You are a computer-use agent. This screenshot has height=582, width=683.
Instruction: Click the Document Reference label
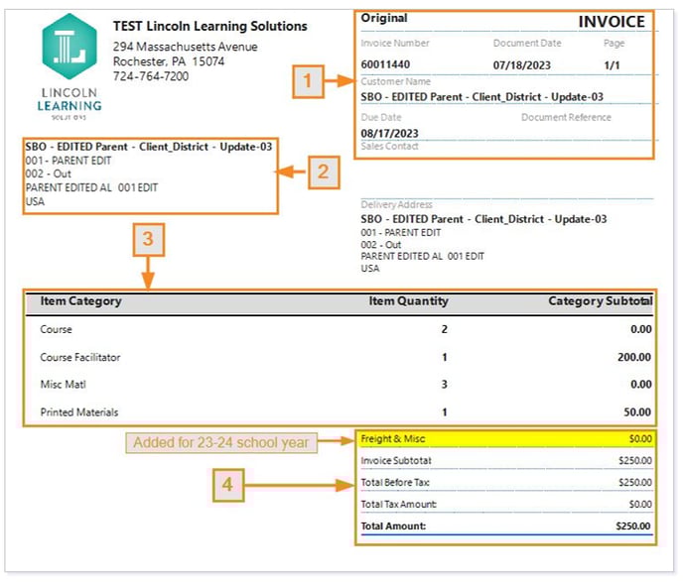click(566, 117)
